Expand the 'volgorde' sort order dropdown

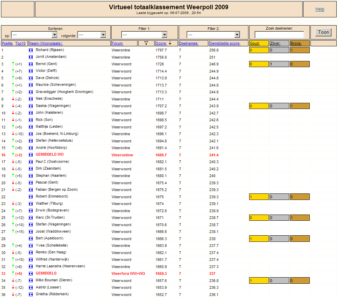click(92, 35)
